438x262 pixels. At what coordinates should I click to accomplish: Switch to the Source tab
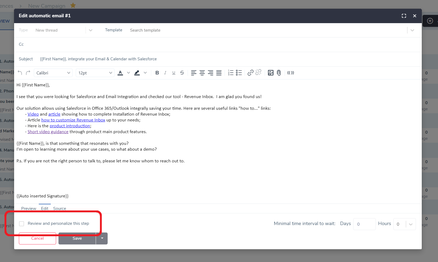(60, 209)
